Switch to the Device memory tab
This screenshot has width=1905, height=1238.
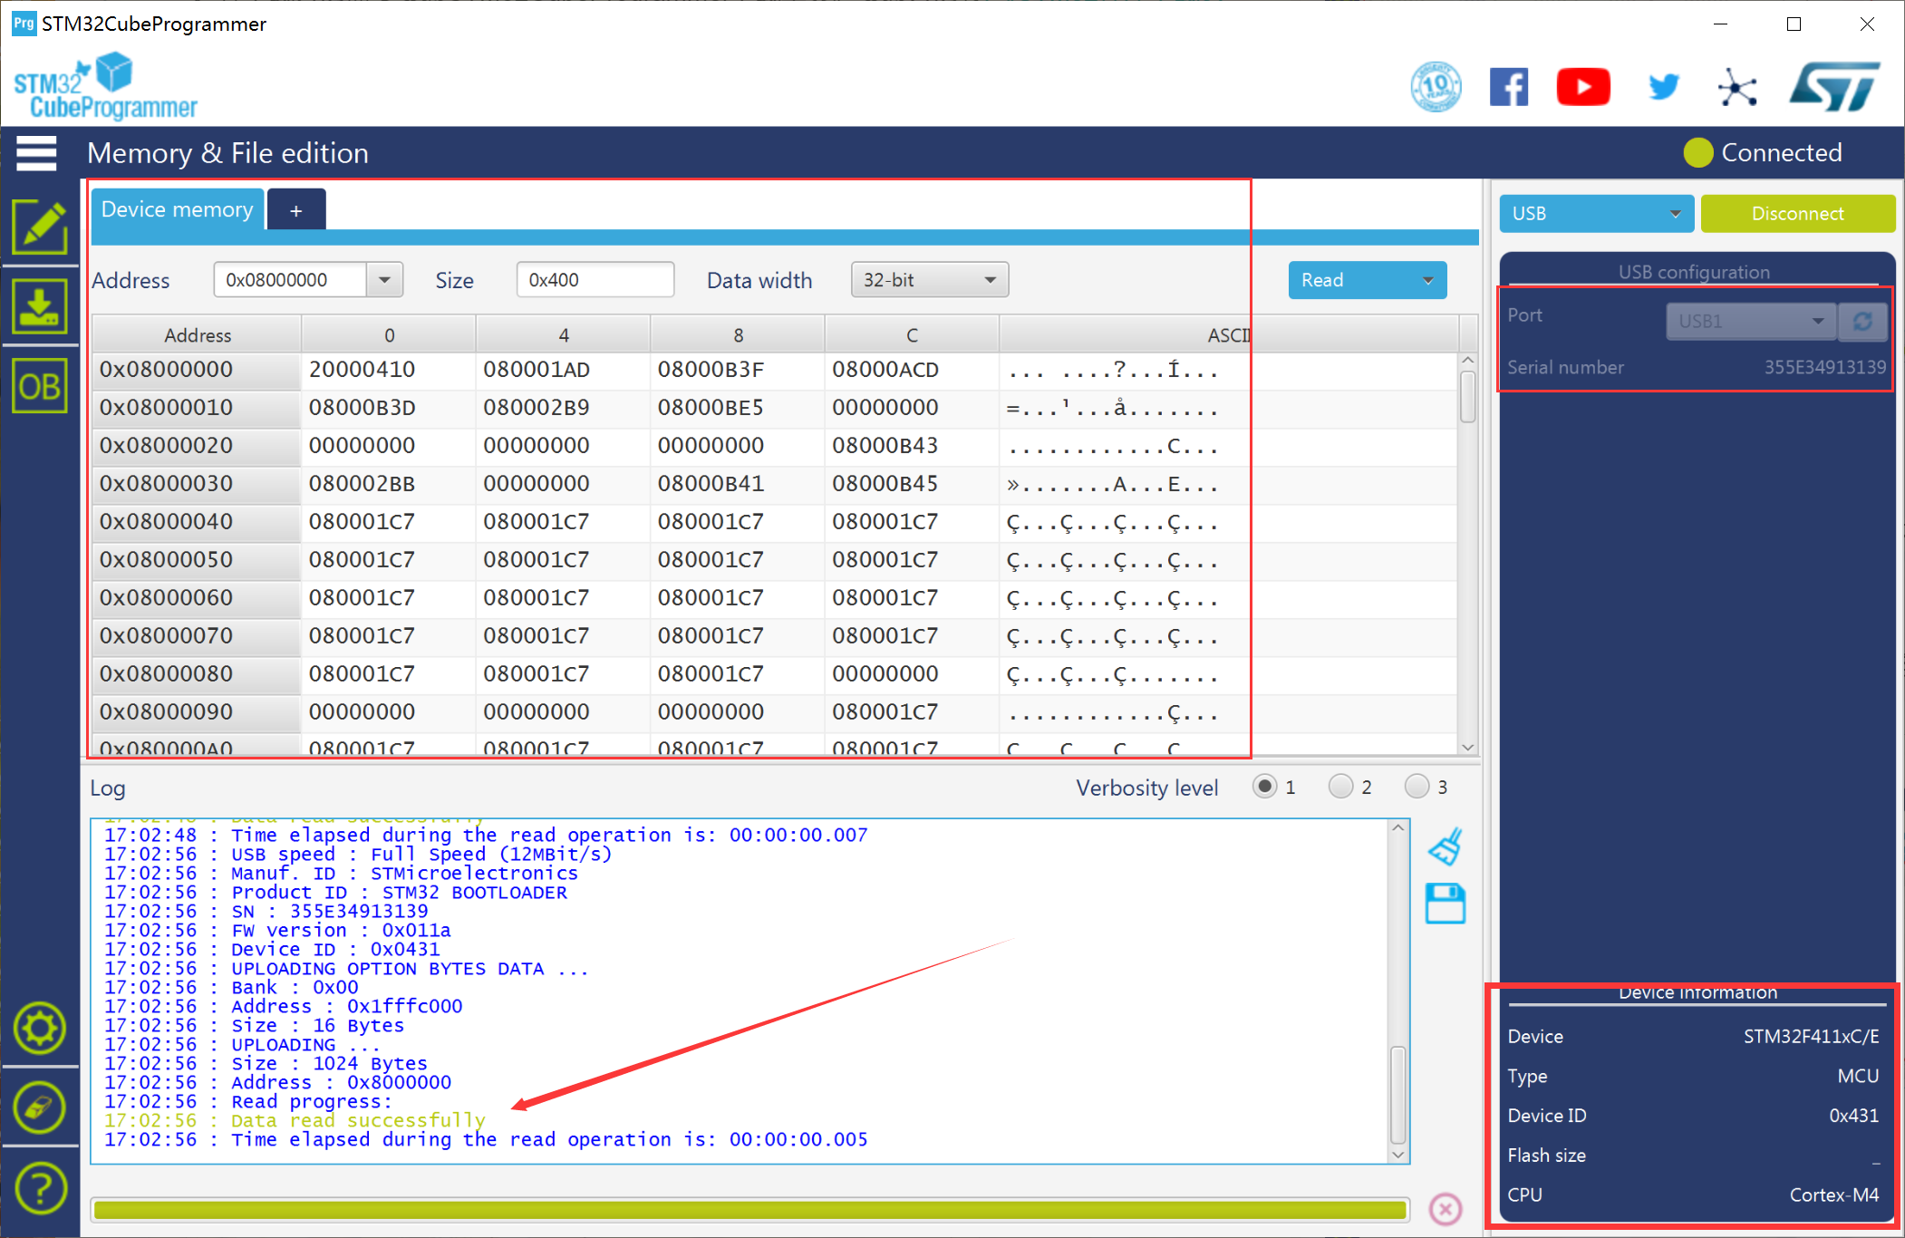pyautogui.click(x=177, y=209)
